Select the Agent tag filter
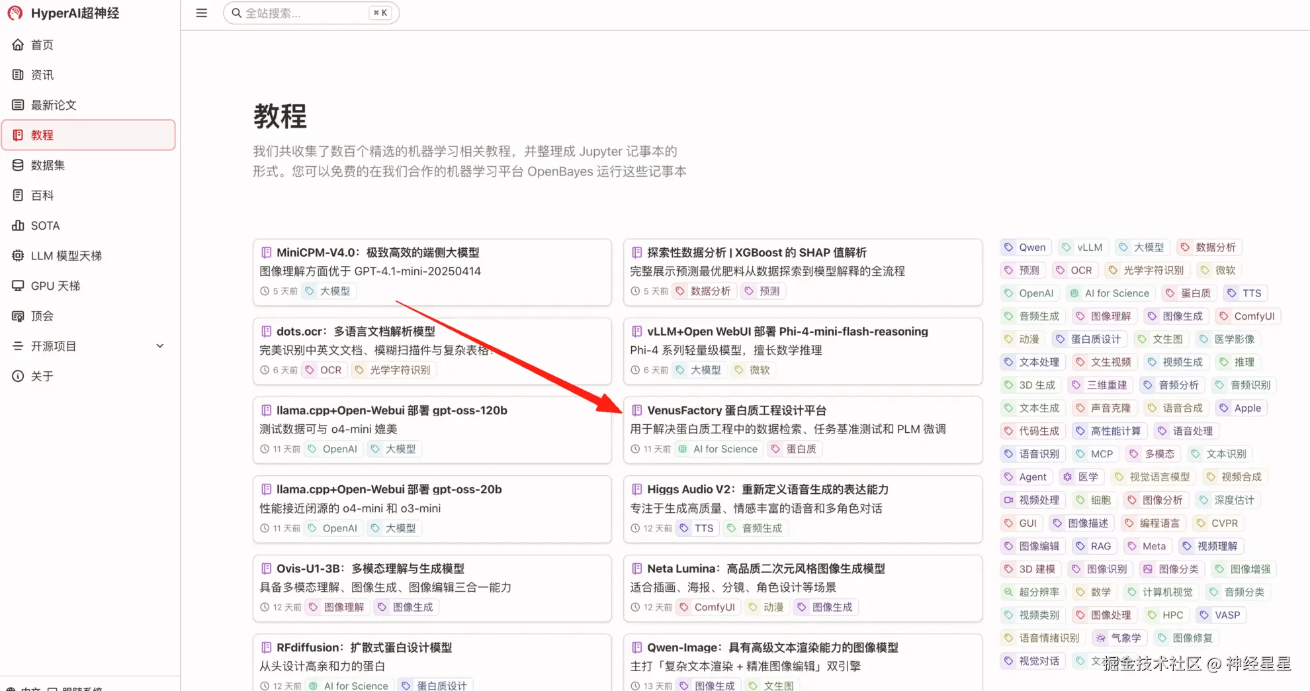 tap(1026, 477)
